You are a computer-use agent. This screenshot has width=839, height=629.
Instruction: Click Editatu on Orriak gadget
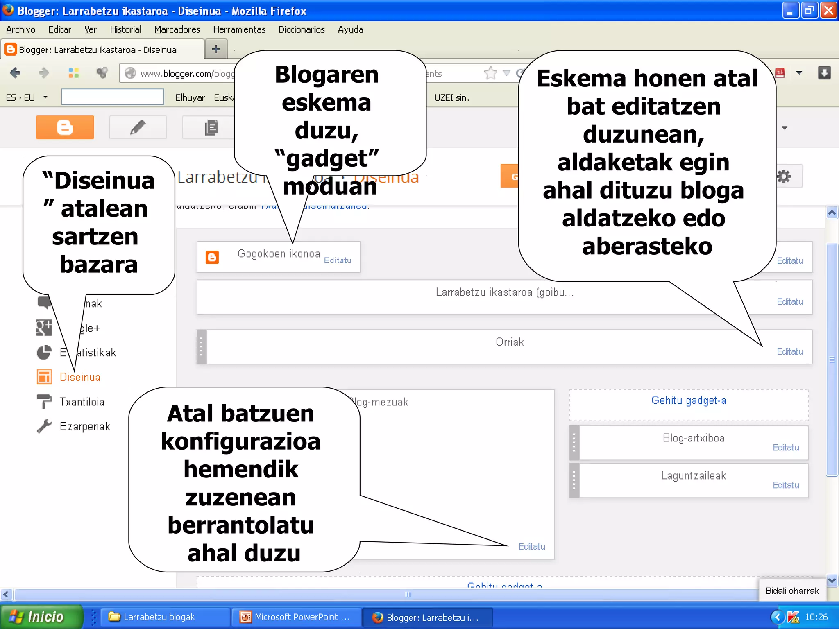tap(790, 351)
